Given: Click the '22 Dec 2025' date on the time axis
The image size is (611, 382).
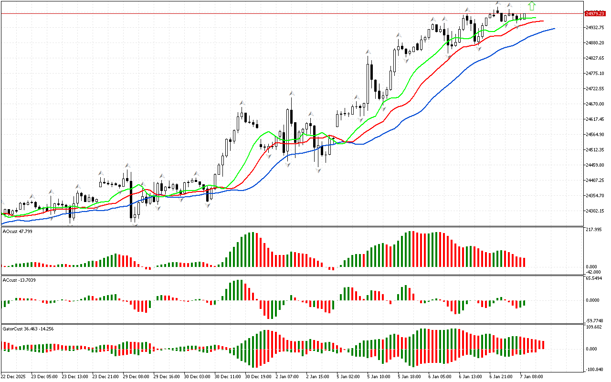Looking at the screenshot, I should tap(14, 376).
